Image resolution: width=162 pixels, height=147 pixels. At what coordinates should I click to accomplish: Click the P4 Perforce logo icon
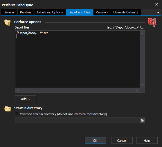(152, 22)
